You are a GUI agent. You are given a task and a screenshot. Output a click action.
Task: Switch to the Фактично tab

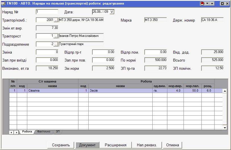tap(43, 132)
